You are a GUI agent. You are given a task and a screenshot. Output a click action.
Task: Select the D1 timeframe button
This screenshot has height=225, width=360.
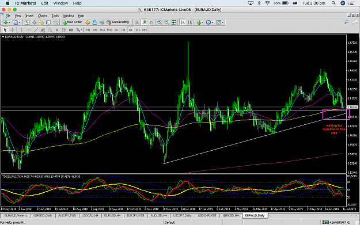130,30
